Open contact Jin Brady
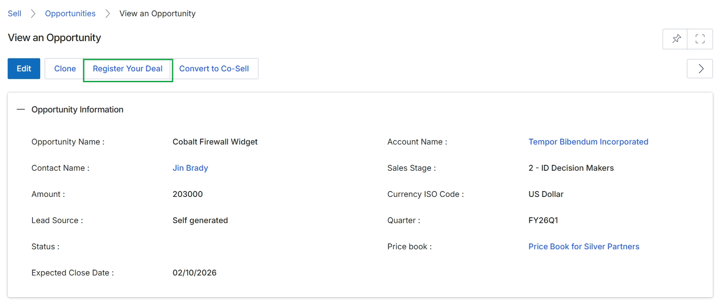720x308 pixels. (190, 168)
